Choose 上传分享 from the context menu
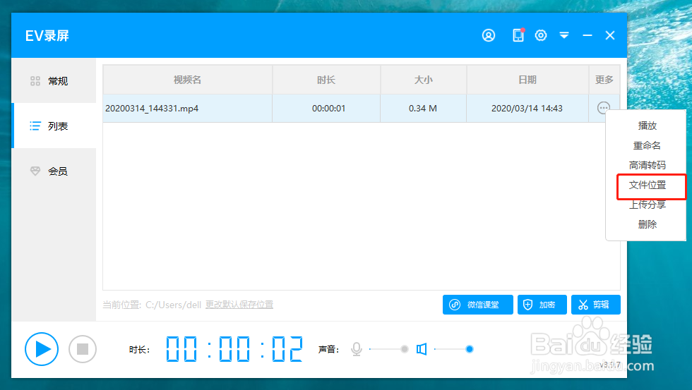This screenshot has width=692, height=390. (x=648, y=205)
